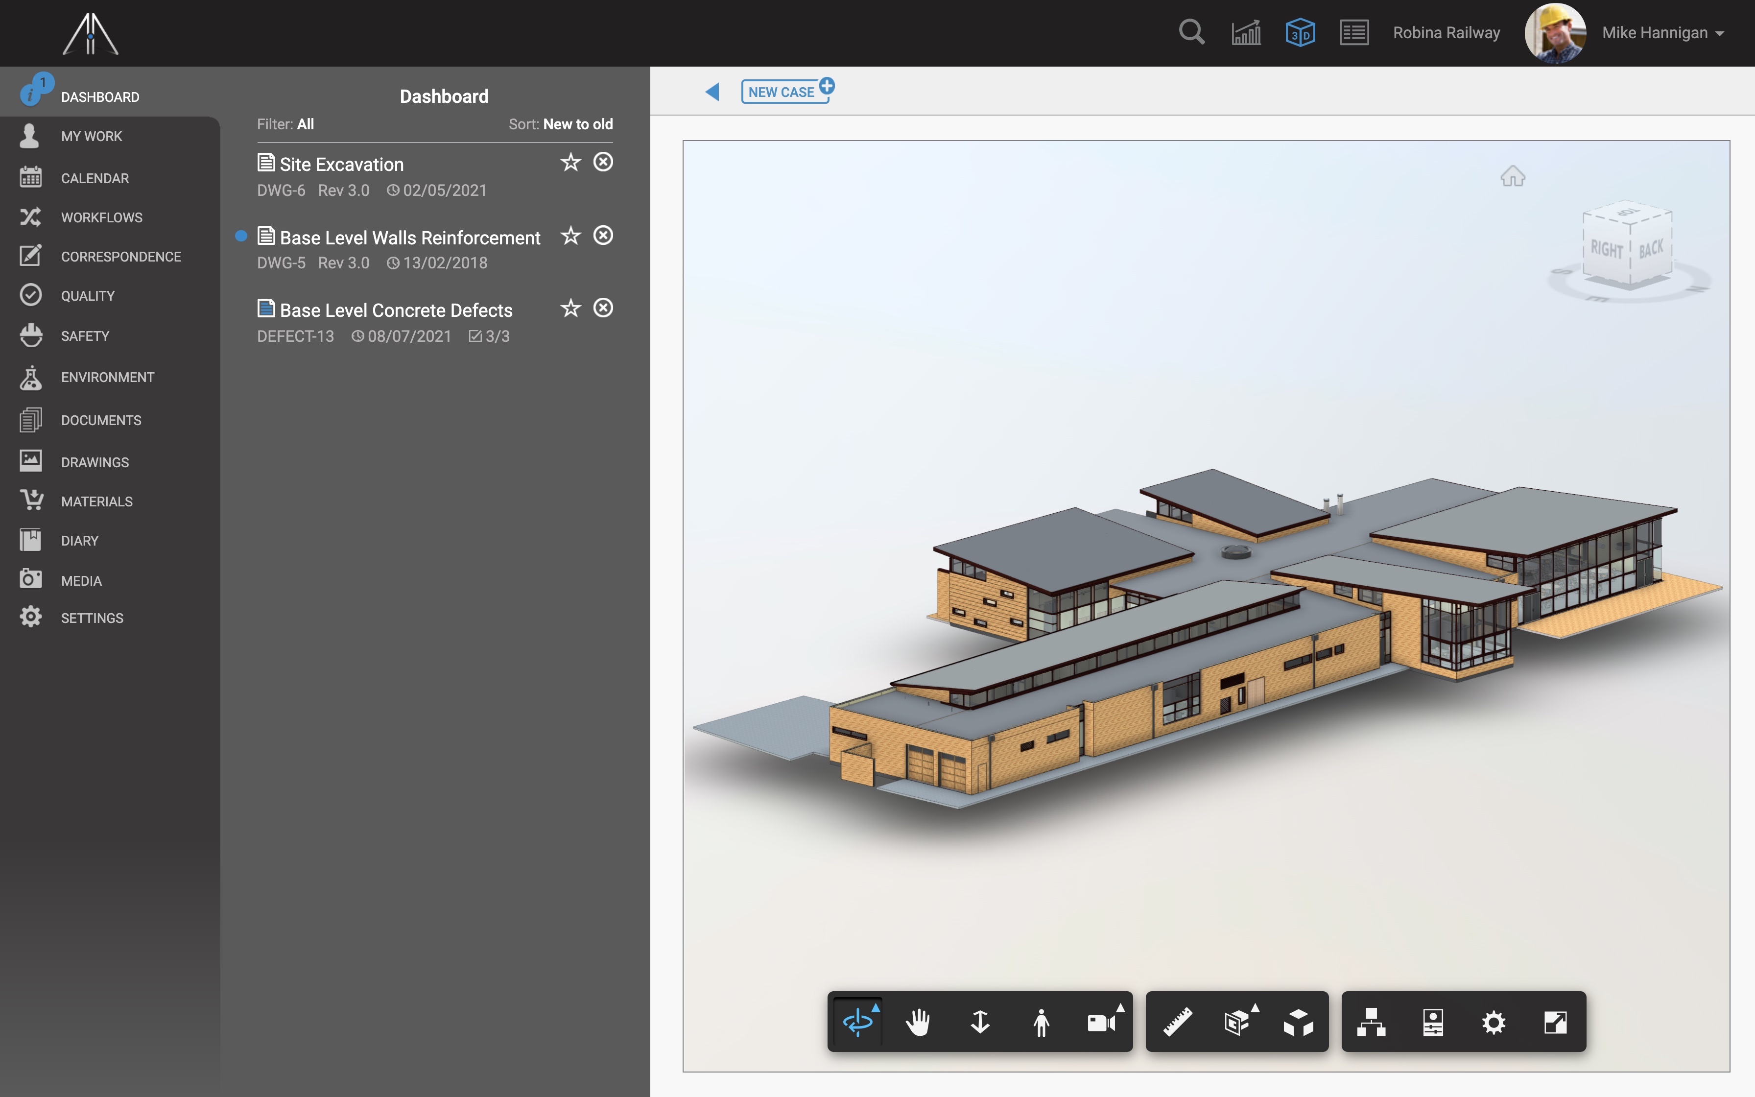Open the Model Browser tree icon
The width and height of the screenshot is (1755, 1097).
pos(1371,1022)
